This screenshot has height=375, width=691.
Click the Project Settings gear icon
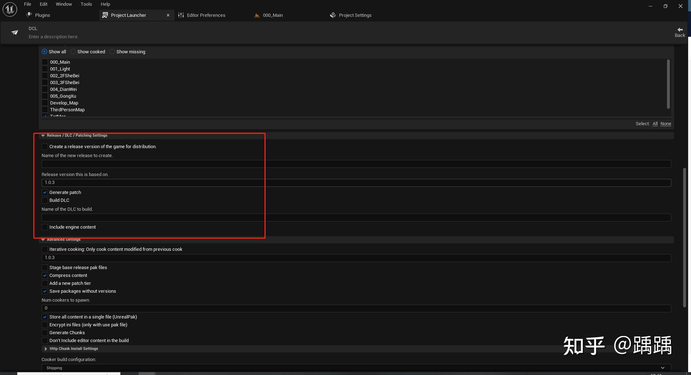[333, 15]
